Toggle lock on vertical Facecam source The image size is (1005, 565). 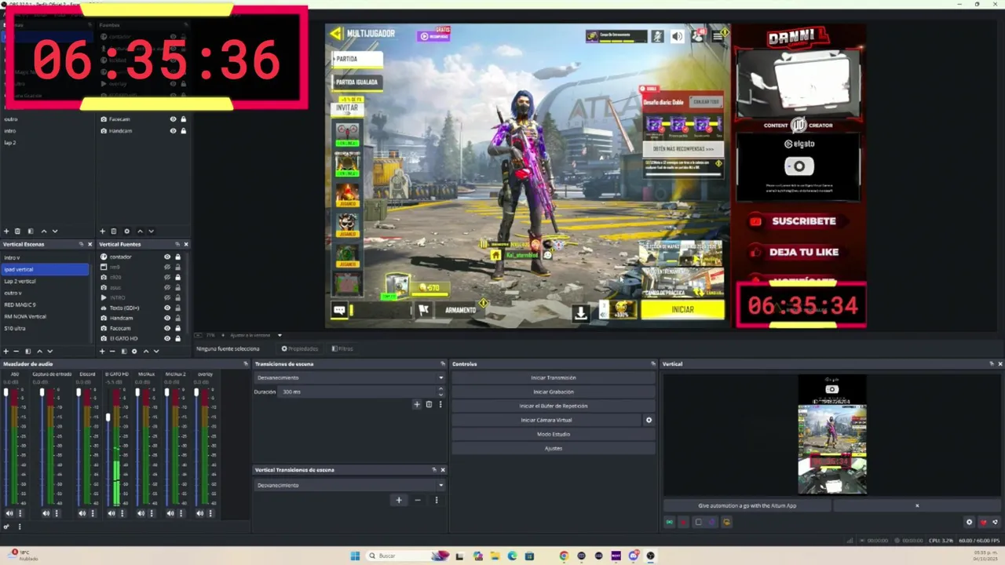click(x=178, y=328)
